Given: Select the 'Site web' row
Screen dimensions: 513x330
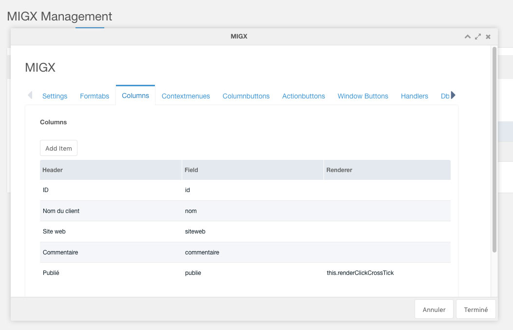Looking at the screenshot, I should (245, 232).
